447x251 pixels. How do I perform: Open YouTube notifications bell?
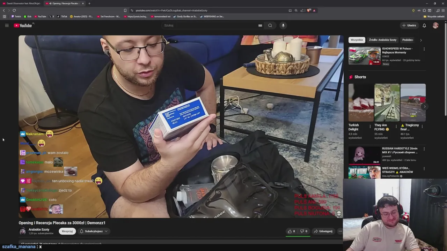pyautogui.click(x=424, y=25)
